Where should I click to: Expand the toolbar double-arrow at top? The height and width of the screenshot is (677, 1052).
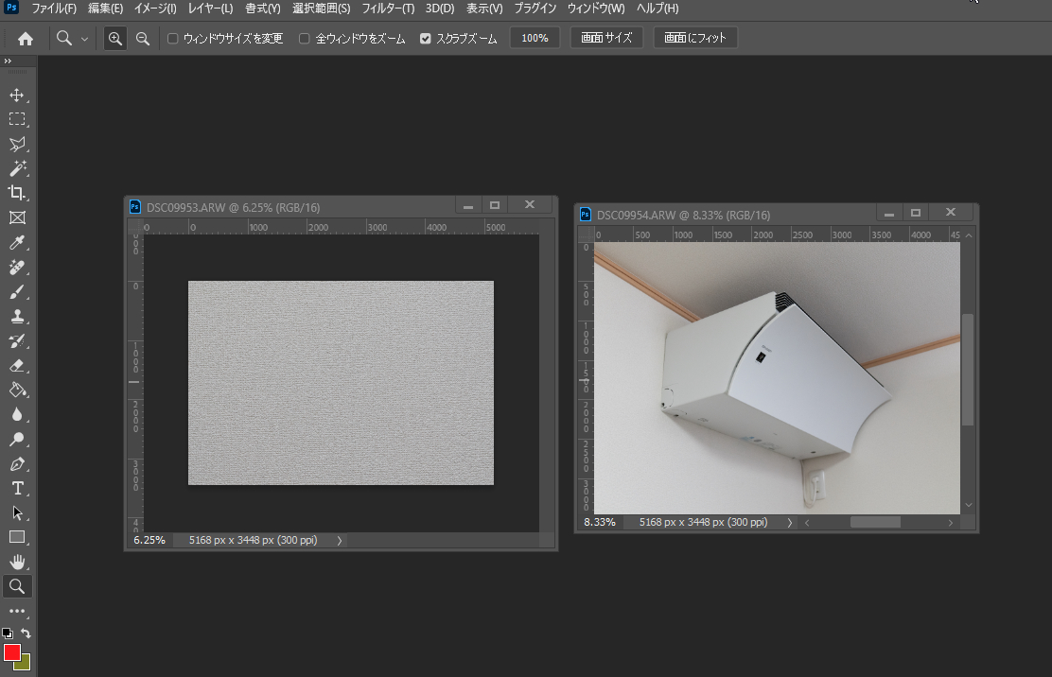[x=8, y=61]
